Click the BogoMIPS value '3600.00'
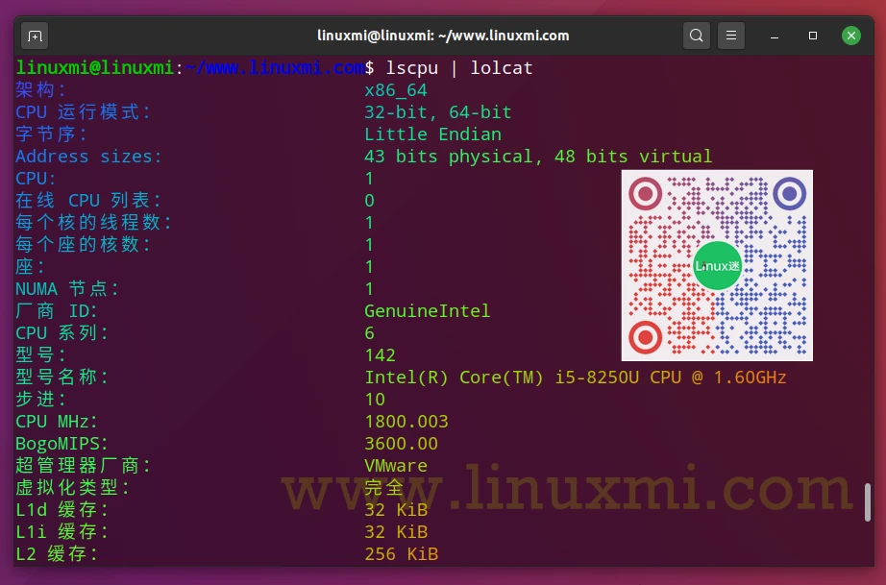 click(x=401, y=443)
